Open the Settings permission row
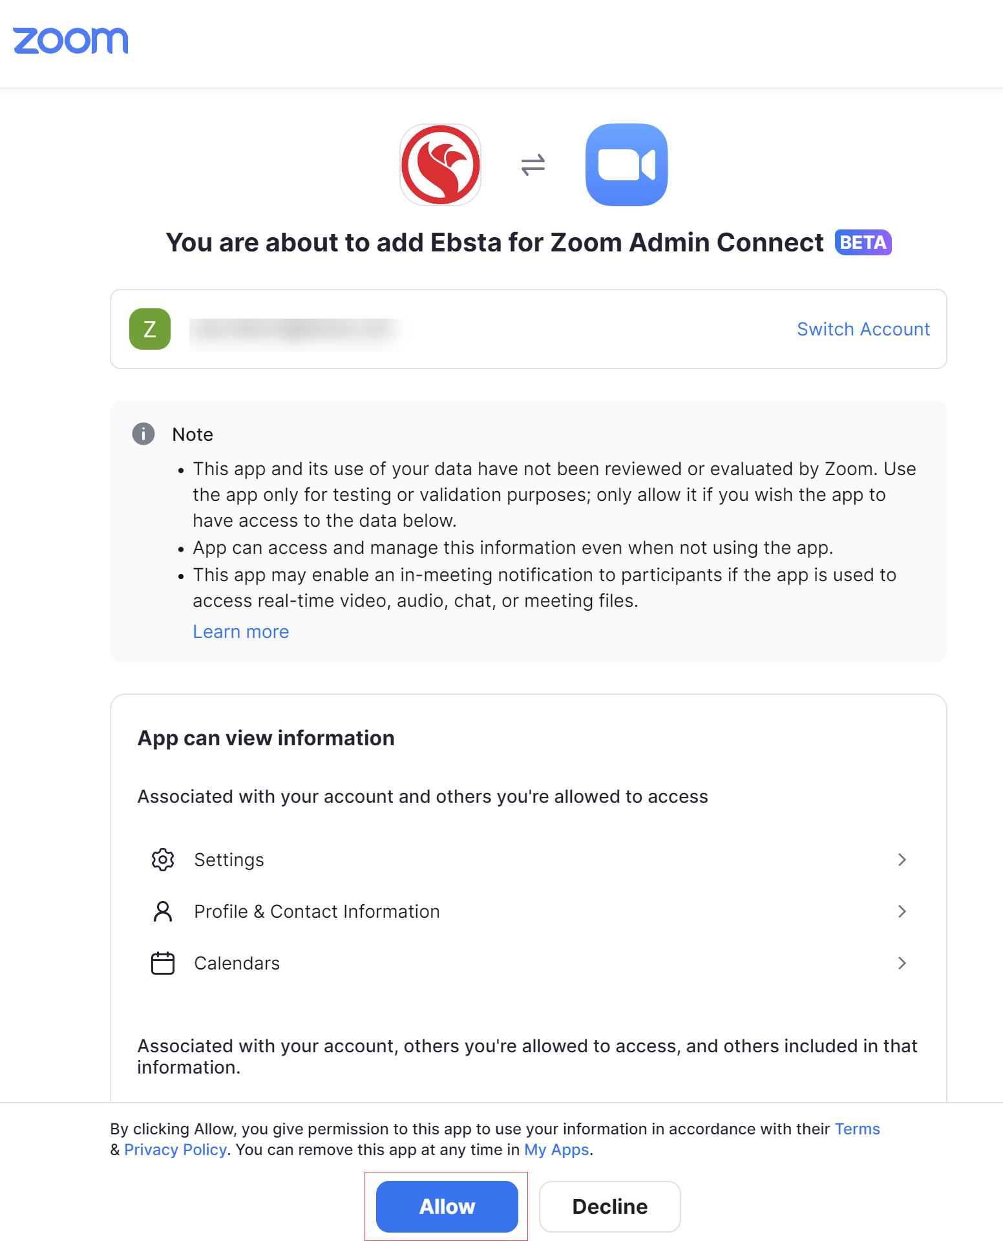This screenshot has height=1241, width=1003. coord(229,860)
